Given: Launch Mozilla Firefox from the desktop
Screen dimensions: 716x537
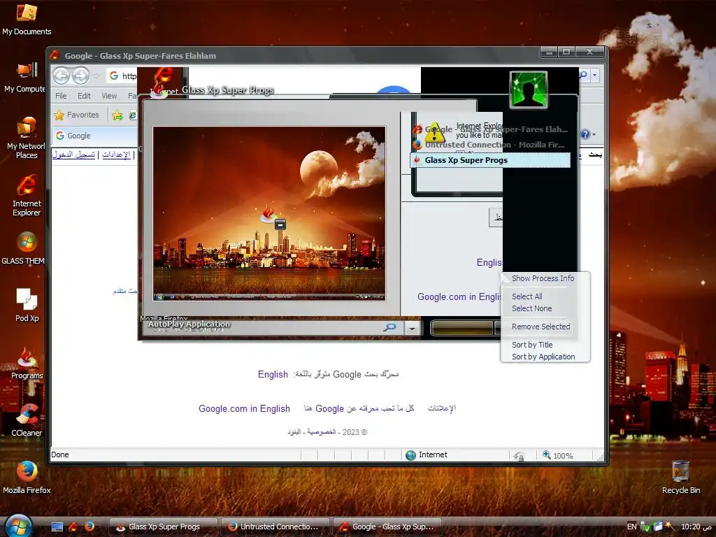Looking at the screenshot, I should (27, 477).
